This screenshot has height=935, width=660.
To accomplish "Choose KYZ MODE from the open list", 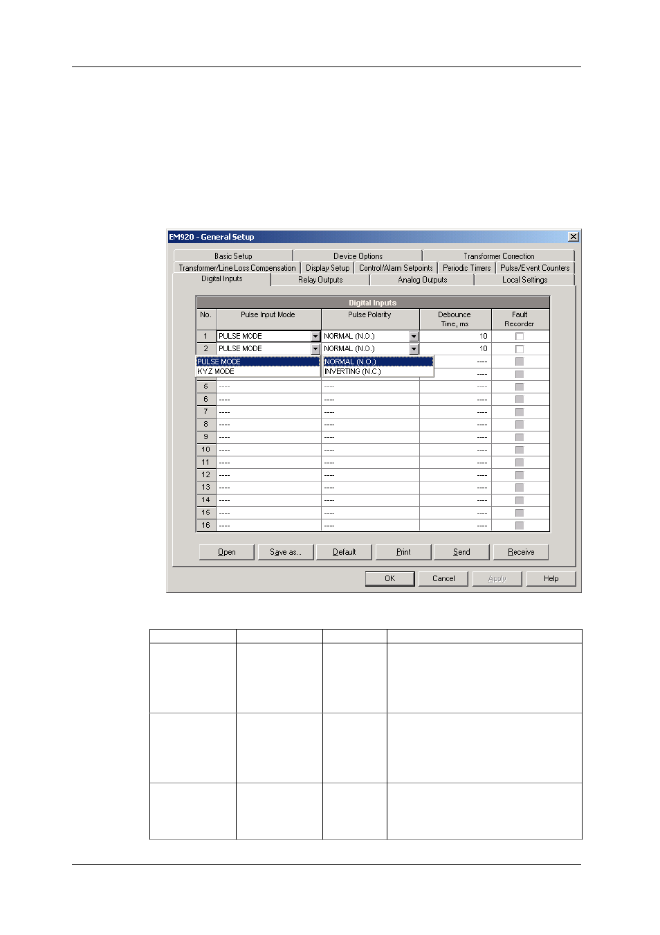I will (x=258, y=371).
